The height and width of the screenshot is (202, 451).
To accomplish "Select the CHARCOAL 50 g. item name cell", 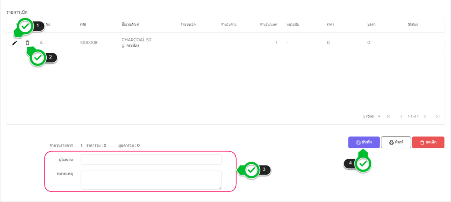I will coord(136,43).
